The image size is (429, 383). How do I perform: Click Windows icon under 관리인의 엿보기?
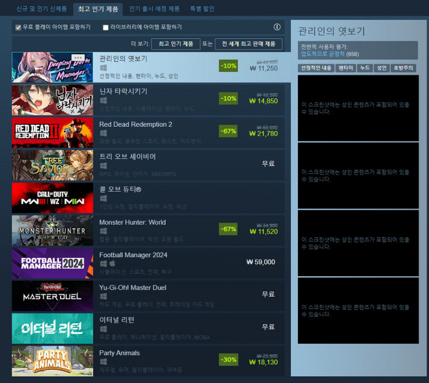tap(103, 68)
